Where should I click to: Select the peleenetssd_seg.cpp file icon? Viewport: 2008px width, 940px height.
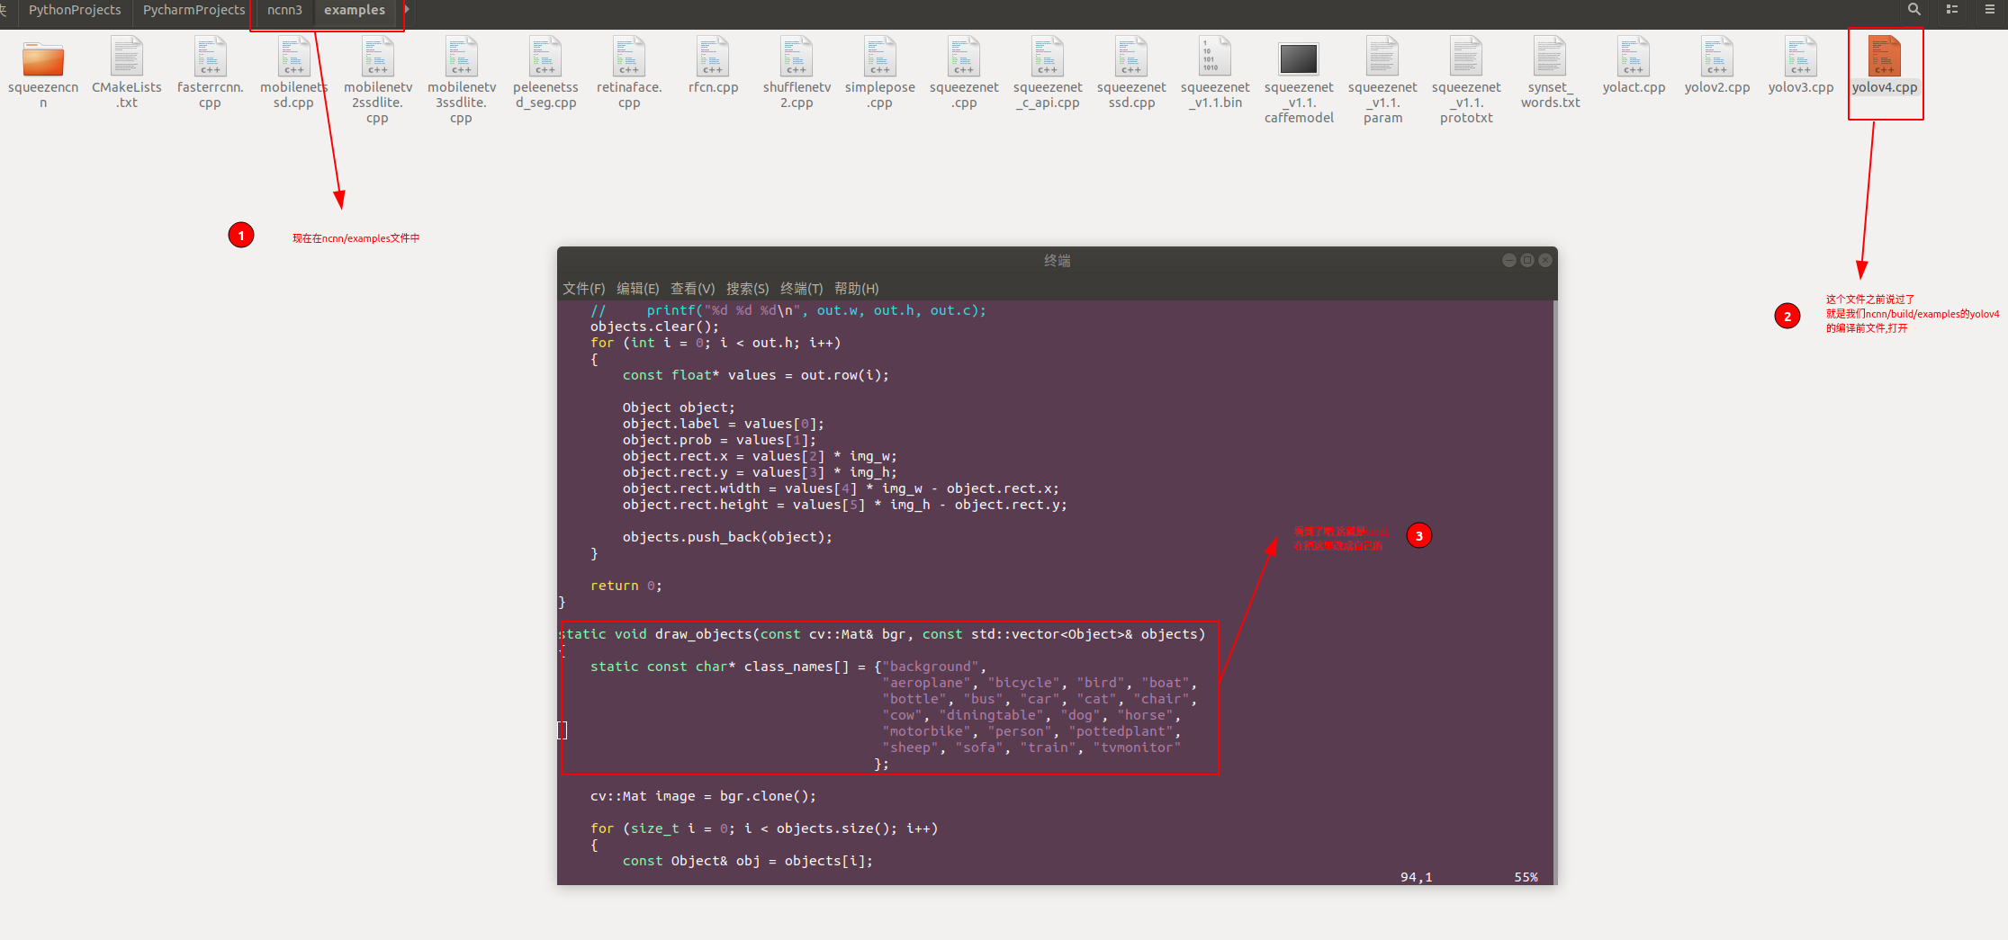[545, 57]
